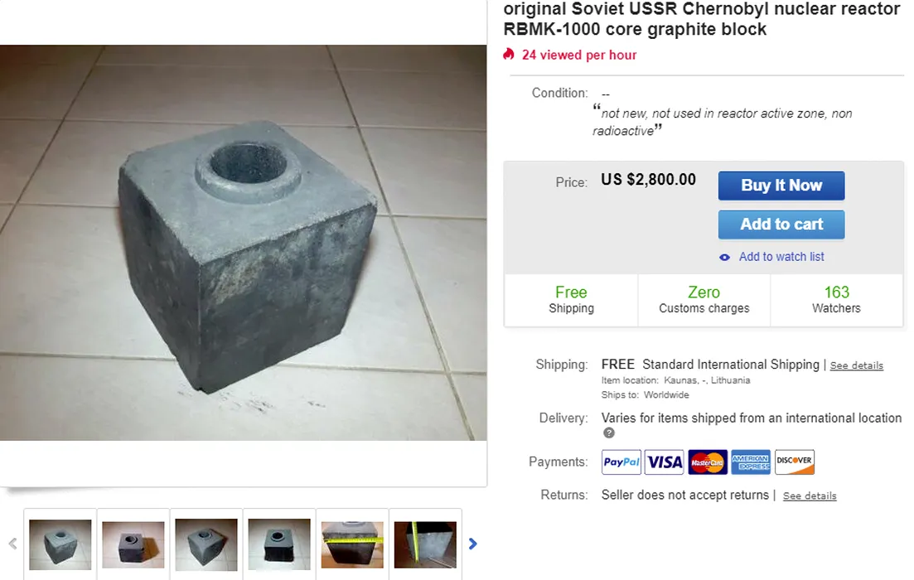
Task: Click the watch list eye icon
Action: 724,257
